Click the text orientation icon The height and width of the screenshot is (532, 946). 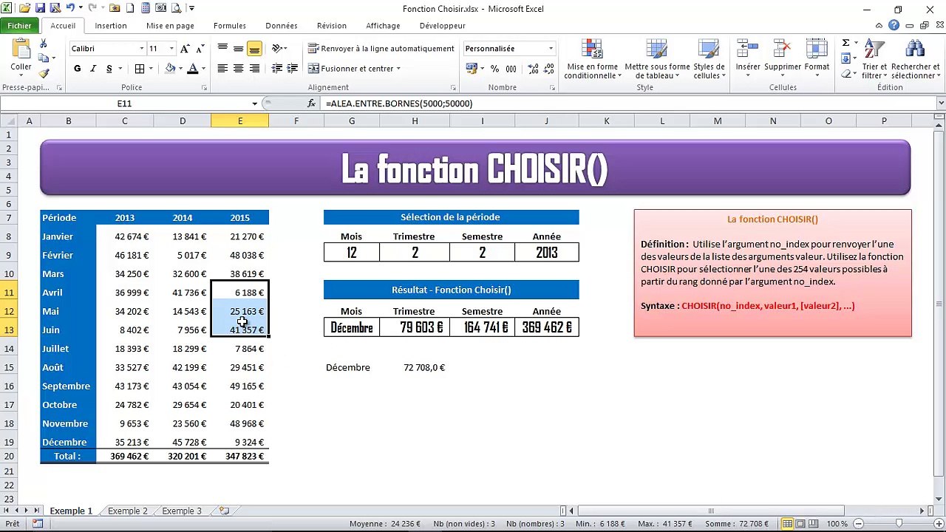click(x=277, y=49)
